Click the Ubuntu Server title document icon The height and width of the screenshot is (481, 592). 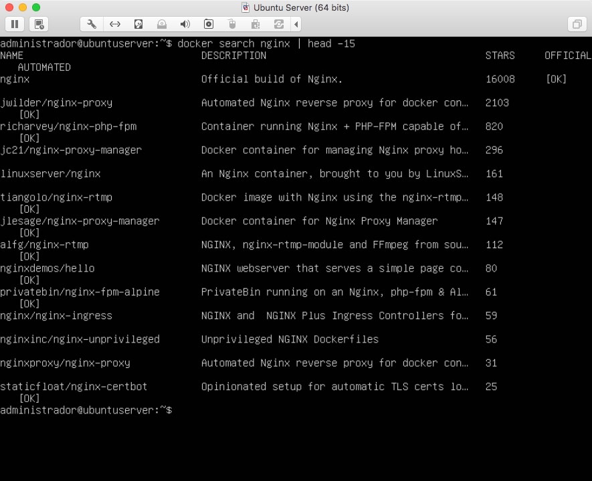point(245,7)
